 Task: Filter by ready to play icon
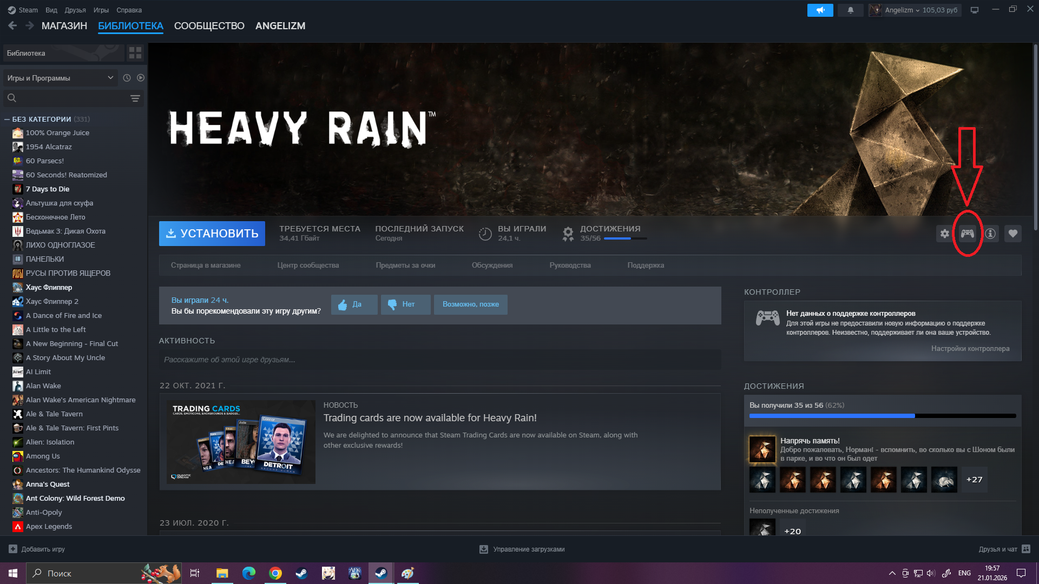pos(141,78)
